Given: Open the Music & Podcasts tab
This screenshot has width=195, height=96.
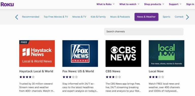Looking at the screenshot, I should click(120, 17).
